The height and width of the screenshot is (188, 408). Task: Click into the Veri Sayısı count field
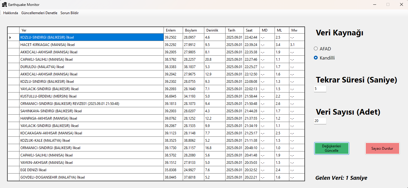[320, 121]
